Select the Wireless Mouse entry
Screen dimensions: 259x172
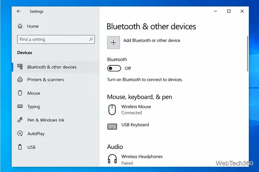coord(129,110)
